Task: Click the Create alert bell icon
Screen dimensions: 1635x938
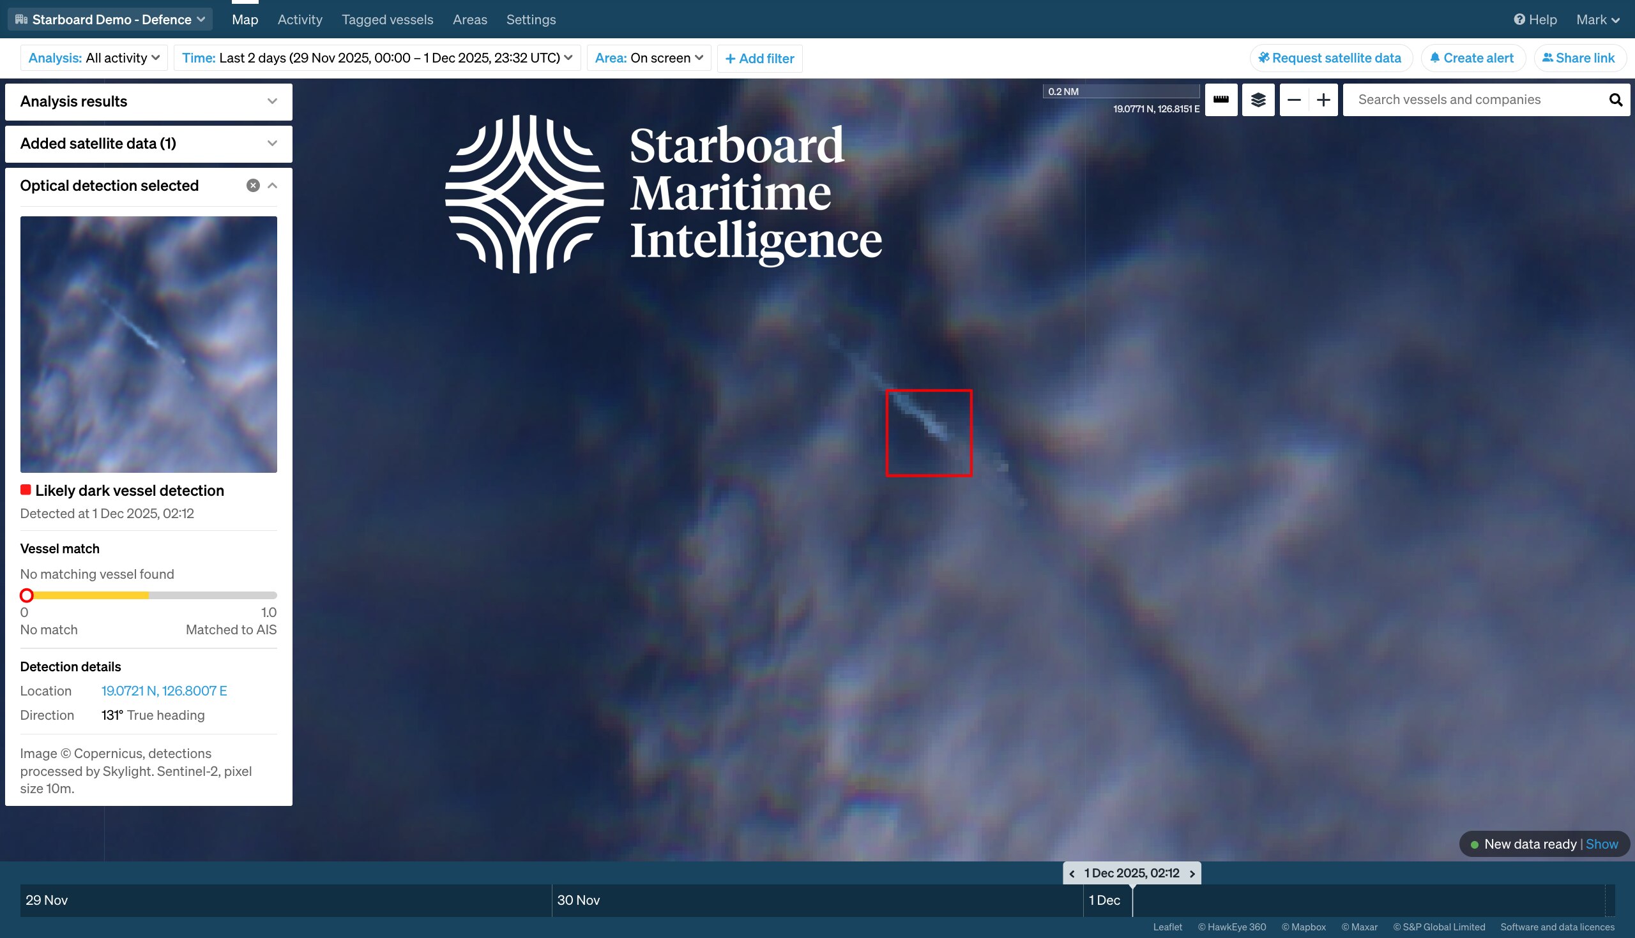Action: click(1434, 58)
